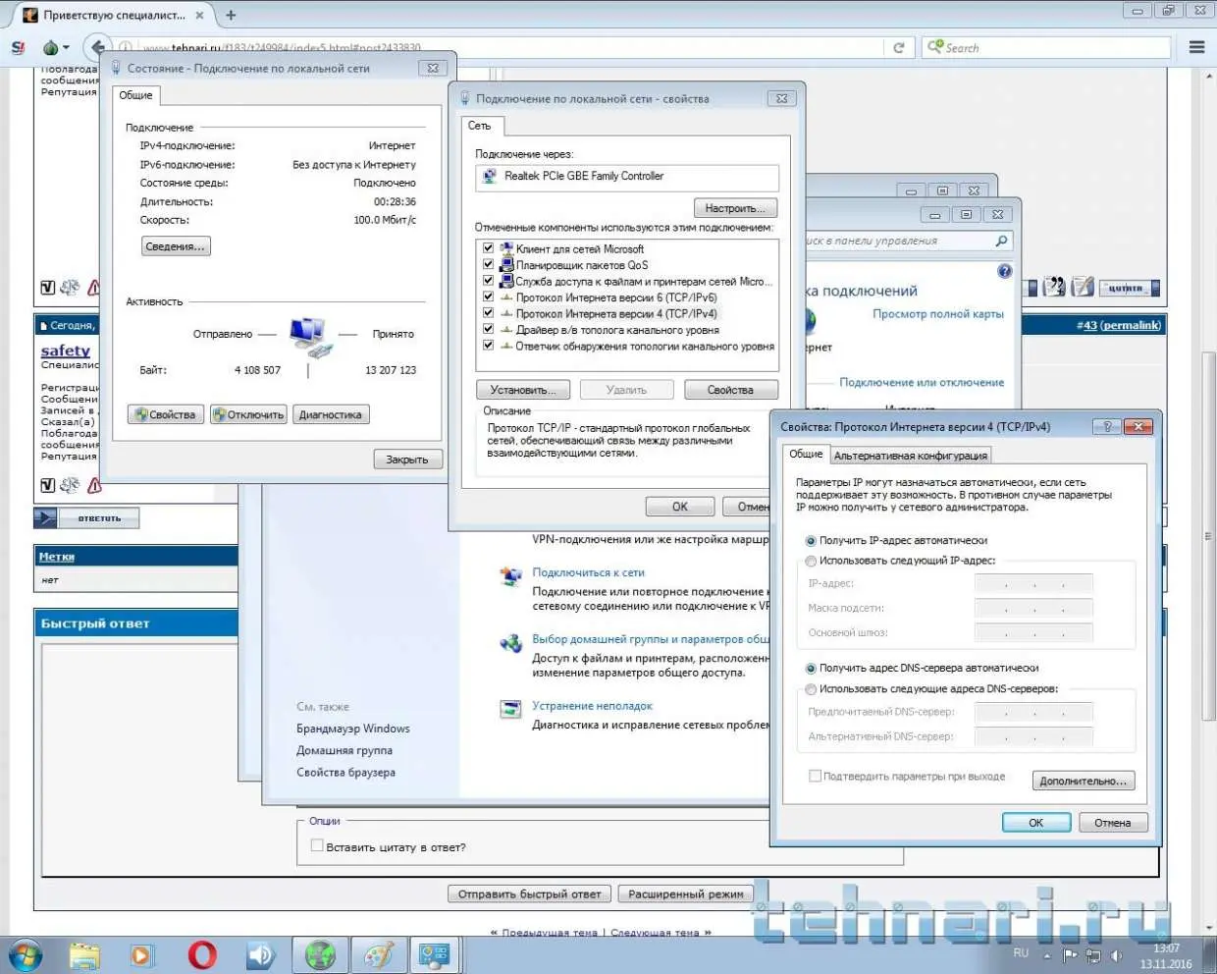Open the 'Устранение неполадок' link
The height and width of the screenshot is (974, 1217).
click(x=592, y=706)
